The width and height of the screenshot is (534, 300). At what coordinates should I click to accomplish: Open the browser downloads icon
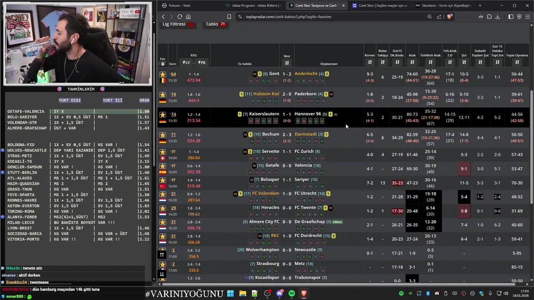pyautogui.click(x=497, y=17)
